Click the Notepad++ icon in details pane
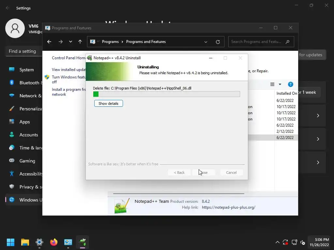Viewport: 334px width, 250px height. coord(122,206)
